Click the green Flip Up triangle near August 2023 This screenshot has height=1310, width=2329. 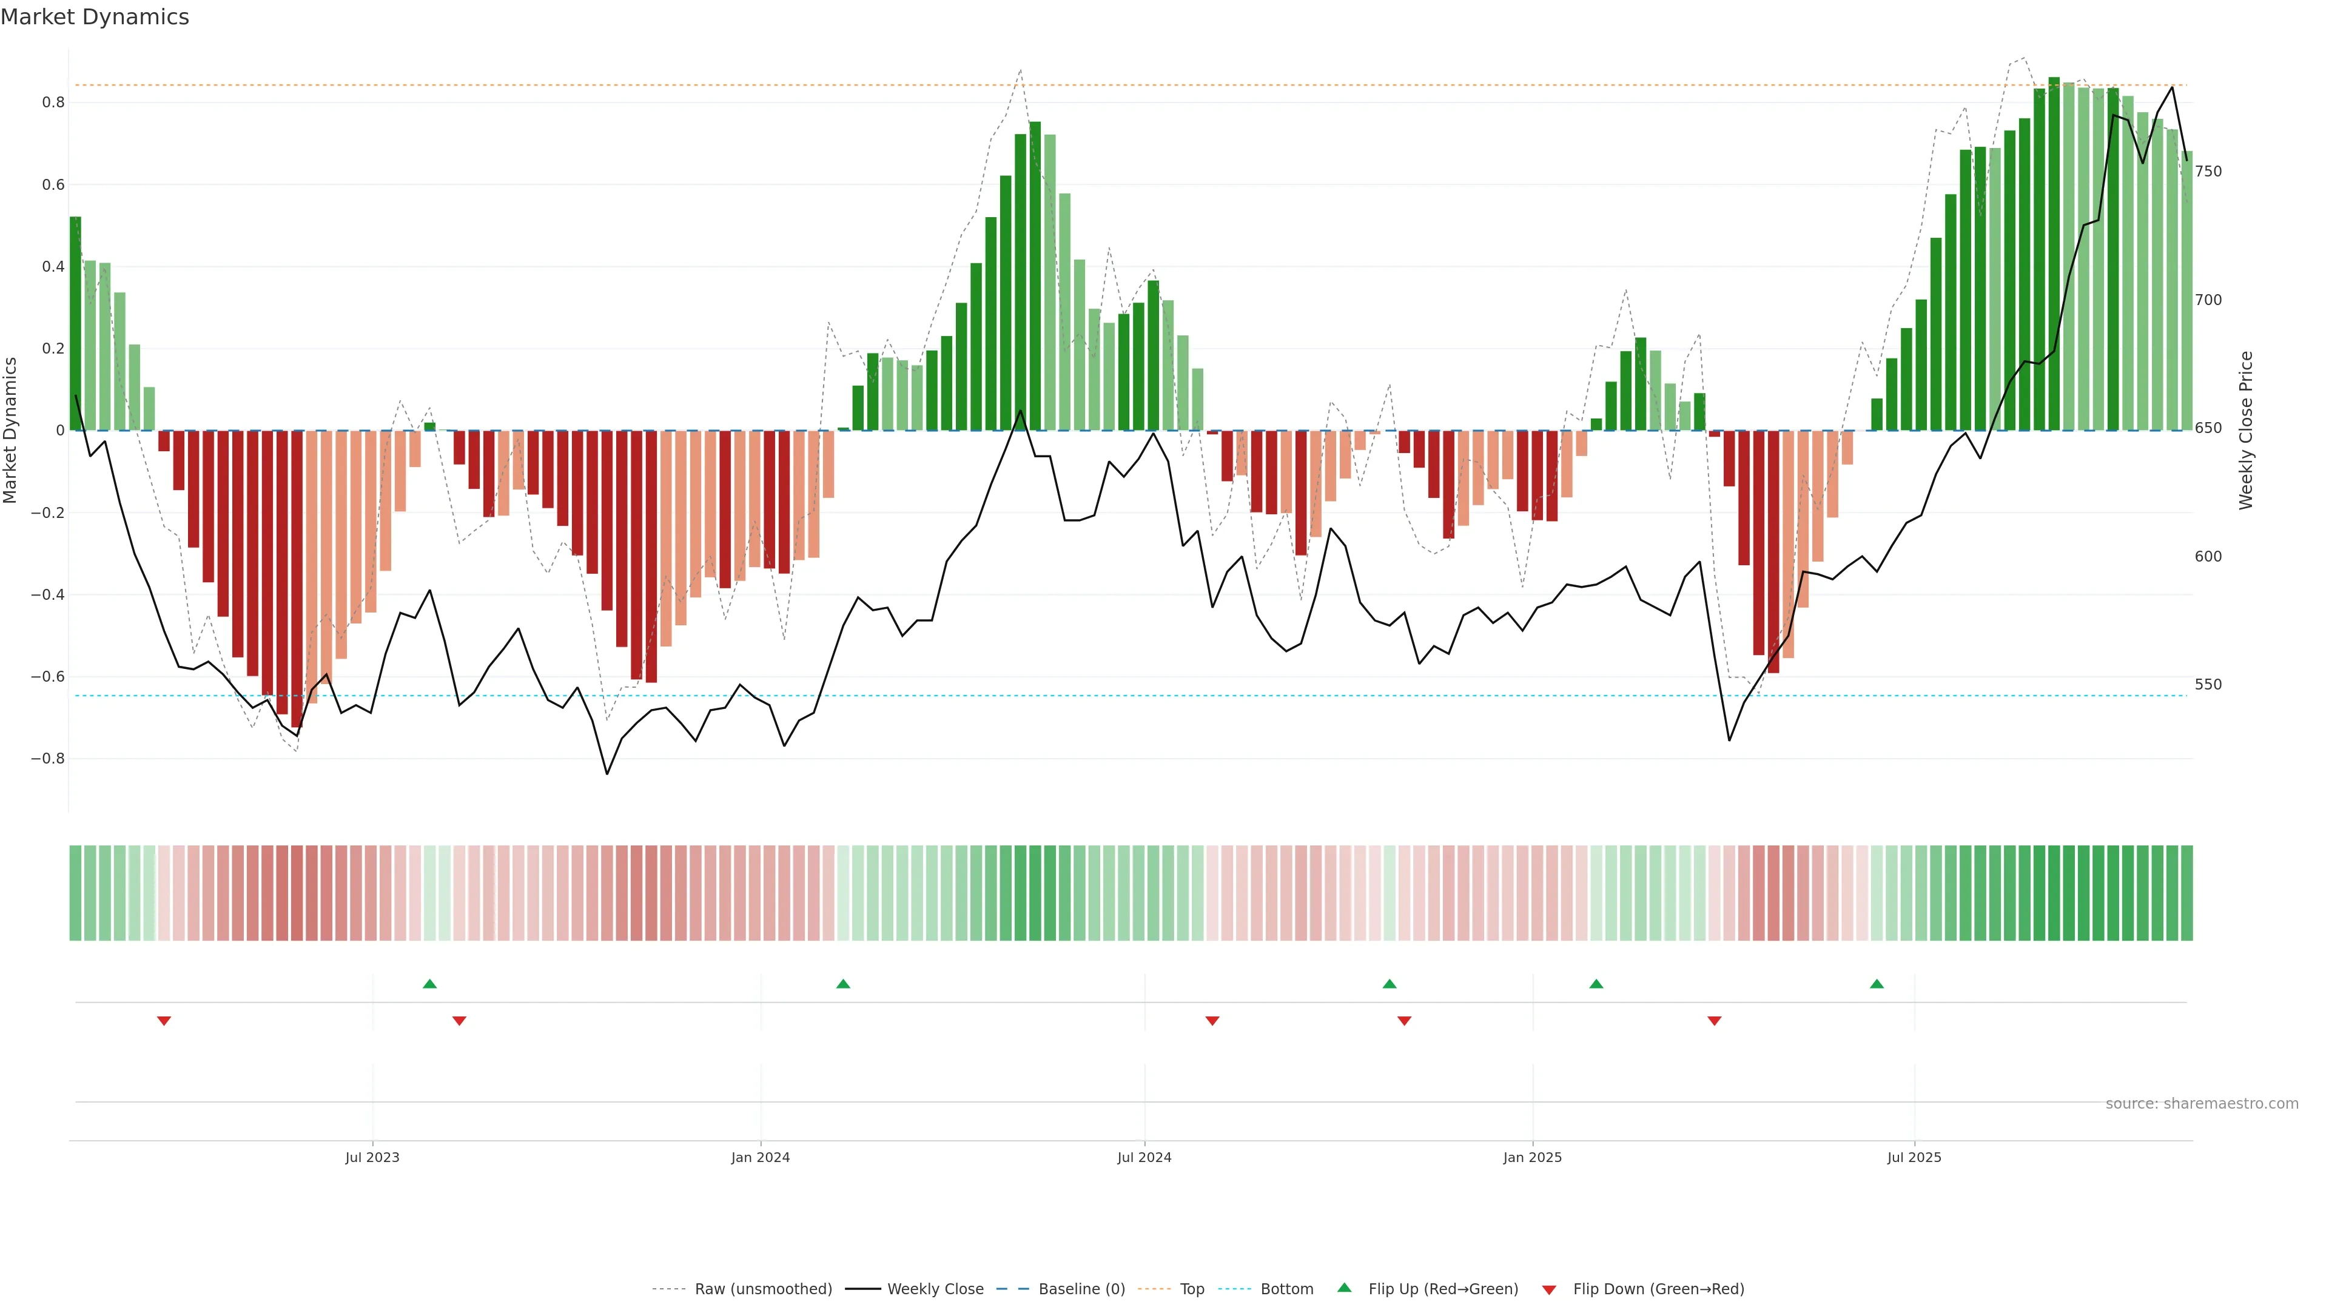[x=429, y=984]
